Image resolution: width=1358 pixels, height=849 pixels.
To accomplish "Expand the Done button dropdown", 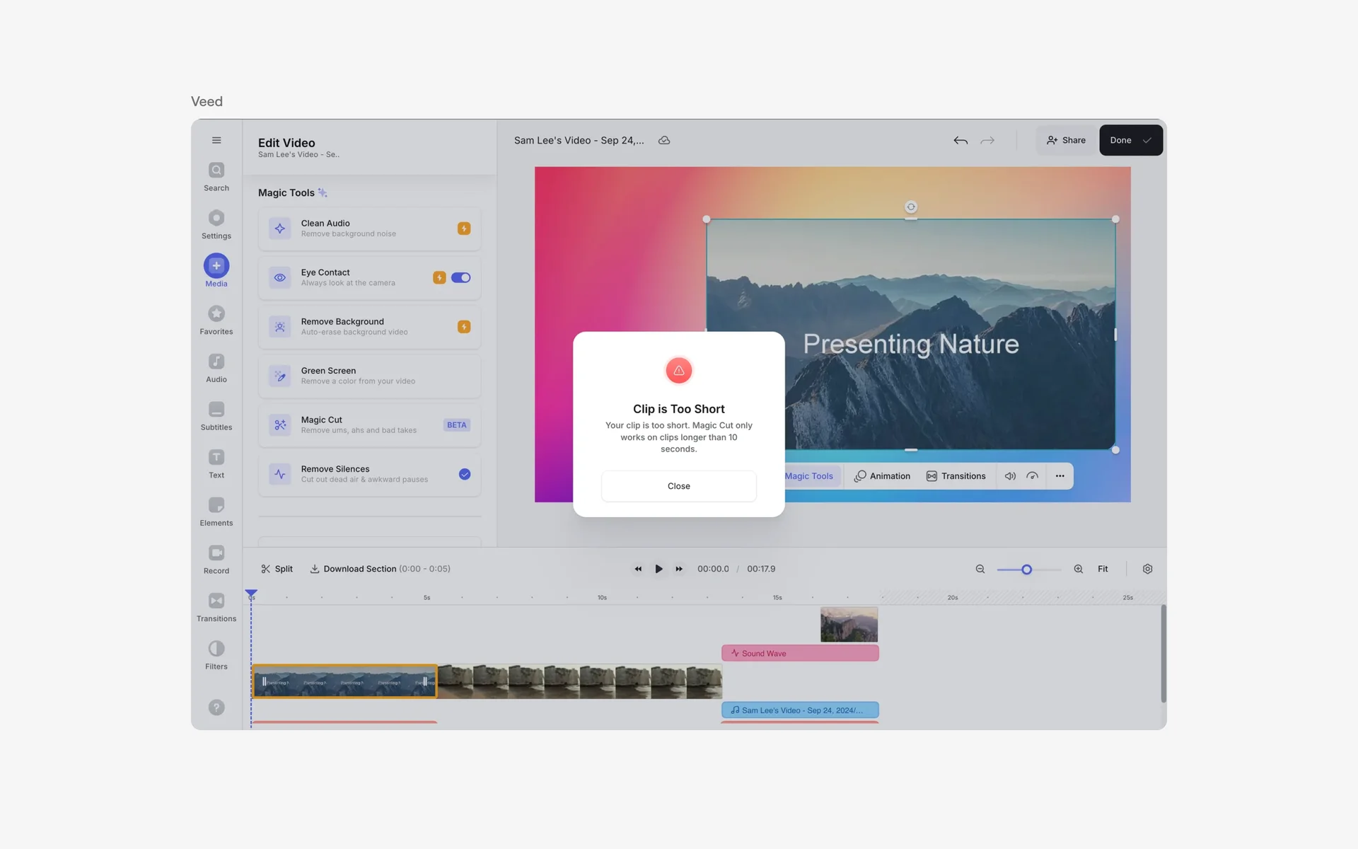I will 1147,140.
